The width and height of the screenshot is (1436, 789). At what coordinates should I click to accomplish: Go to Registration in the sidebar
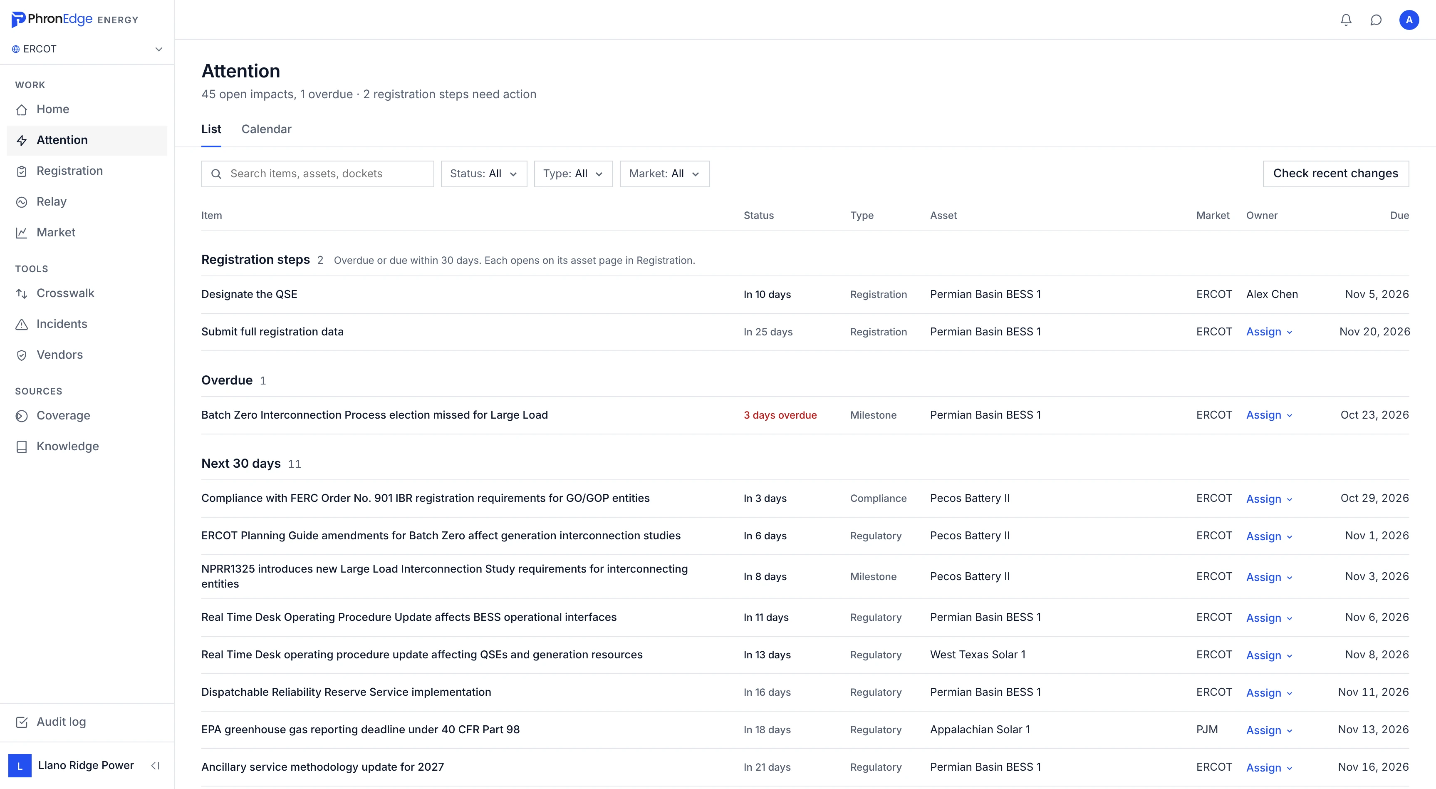87,171
